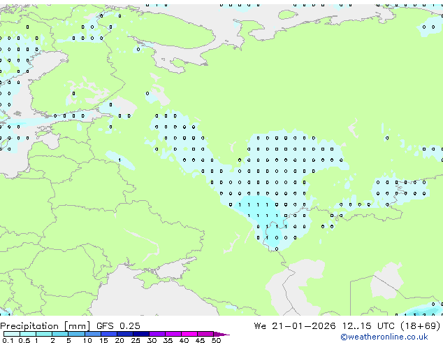The image size is (443, 343).
Task: Open the weatheronline.co.uk link
Action: 384,337
